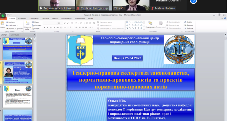Expand the shapes gallery More arrow
This screenshot has height=121, width=227.
(144, 28)
